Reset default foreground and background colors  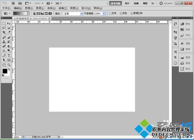3,75
